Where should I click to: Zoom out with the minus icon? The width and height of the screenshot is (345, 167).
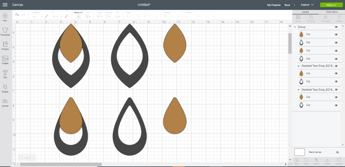click(21, 158)
